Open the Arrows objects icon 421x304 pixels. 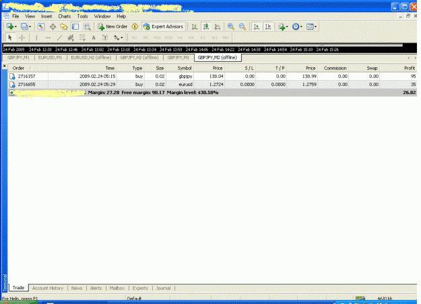coord(117,38)
